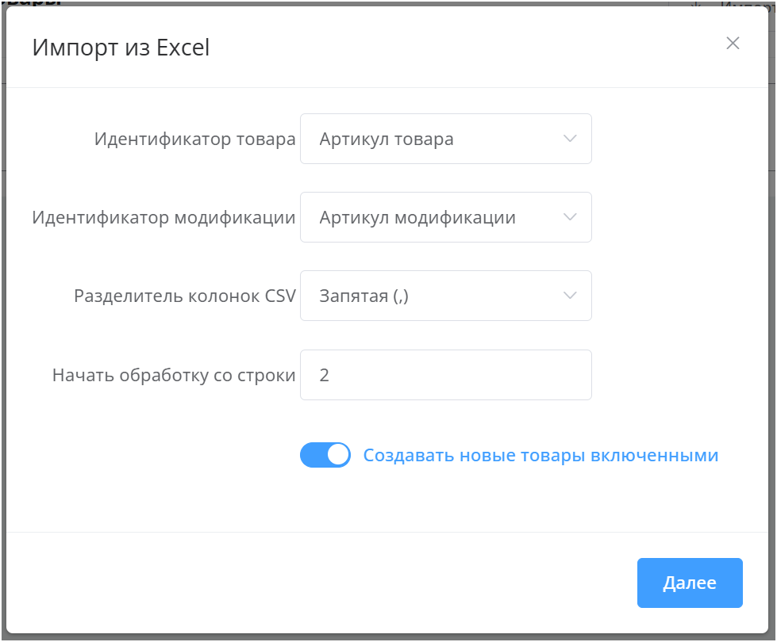Expand the Идентификатор модификации combo box

(x=445, y=217)
